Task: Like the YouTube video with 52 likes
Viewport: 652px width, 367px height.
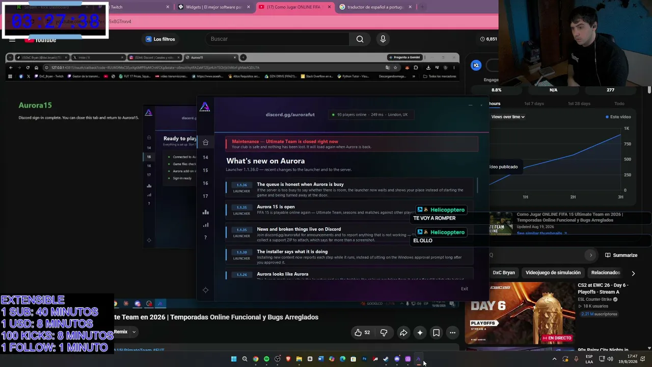Action: point(362,333)
